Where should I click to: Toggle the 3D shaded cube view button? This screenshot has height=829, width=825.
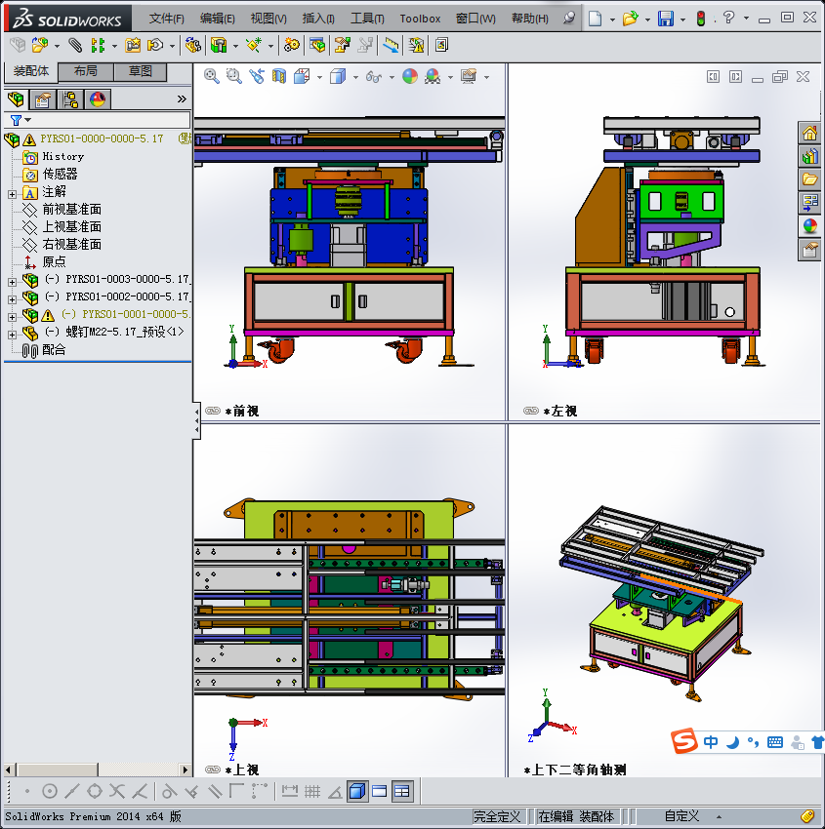357,792
